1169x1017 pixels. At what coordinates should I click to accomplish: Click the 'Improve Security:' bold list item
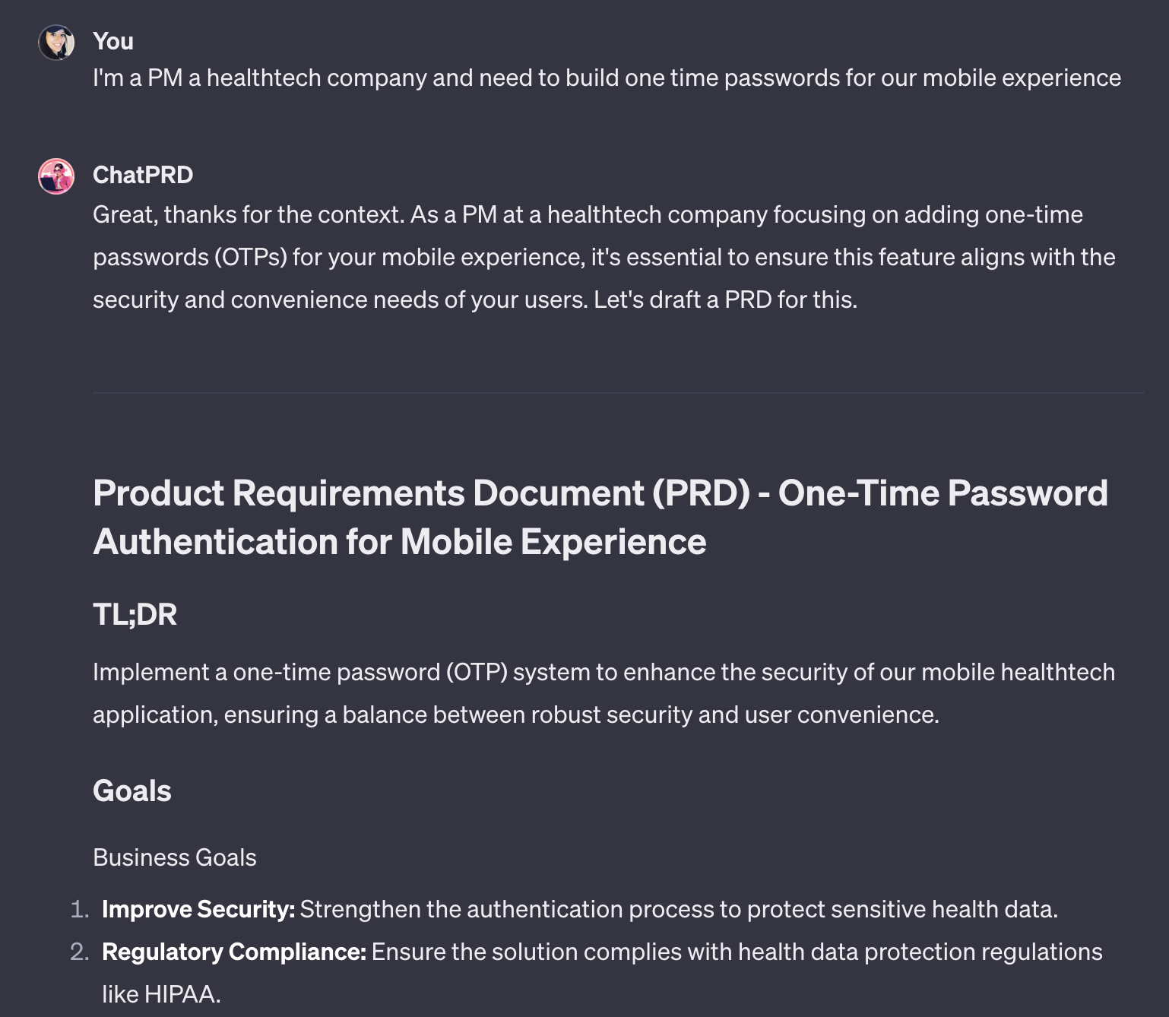198,909
